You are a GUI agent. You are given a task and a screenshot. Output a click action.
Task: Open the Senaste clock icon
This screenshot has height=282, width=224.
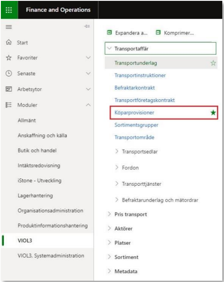pos(9,73)
